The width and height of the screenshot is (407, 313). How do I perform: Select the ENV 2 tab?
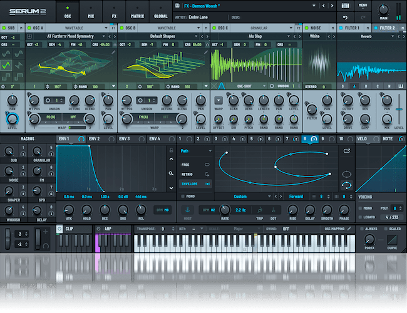coord(101,139)
